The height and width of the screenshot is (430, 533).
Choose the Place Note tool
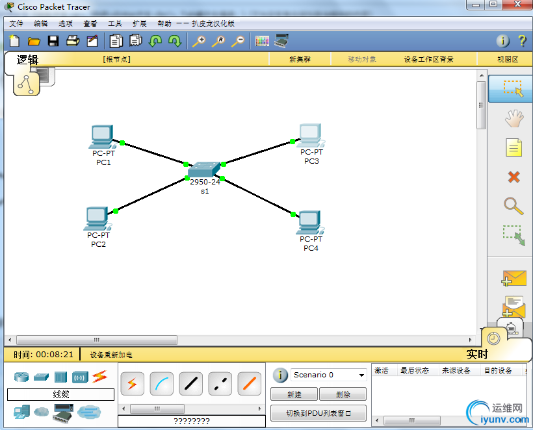(x=513, y=147)
